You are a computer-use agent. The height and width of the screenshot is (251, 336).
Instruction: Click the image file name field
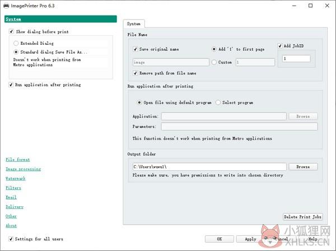tap(171, 62)
